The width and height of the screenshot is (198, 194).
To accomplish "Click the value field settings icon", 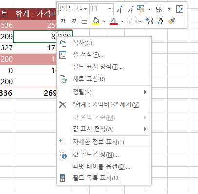I will tap(63, 155).
